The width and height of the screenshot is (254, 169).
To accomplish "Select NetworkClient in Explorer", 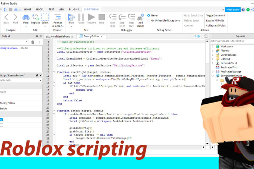I will tap(229, 63).
